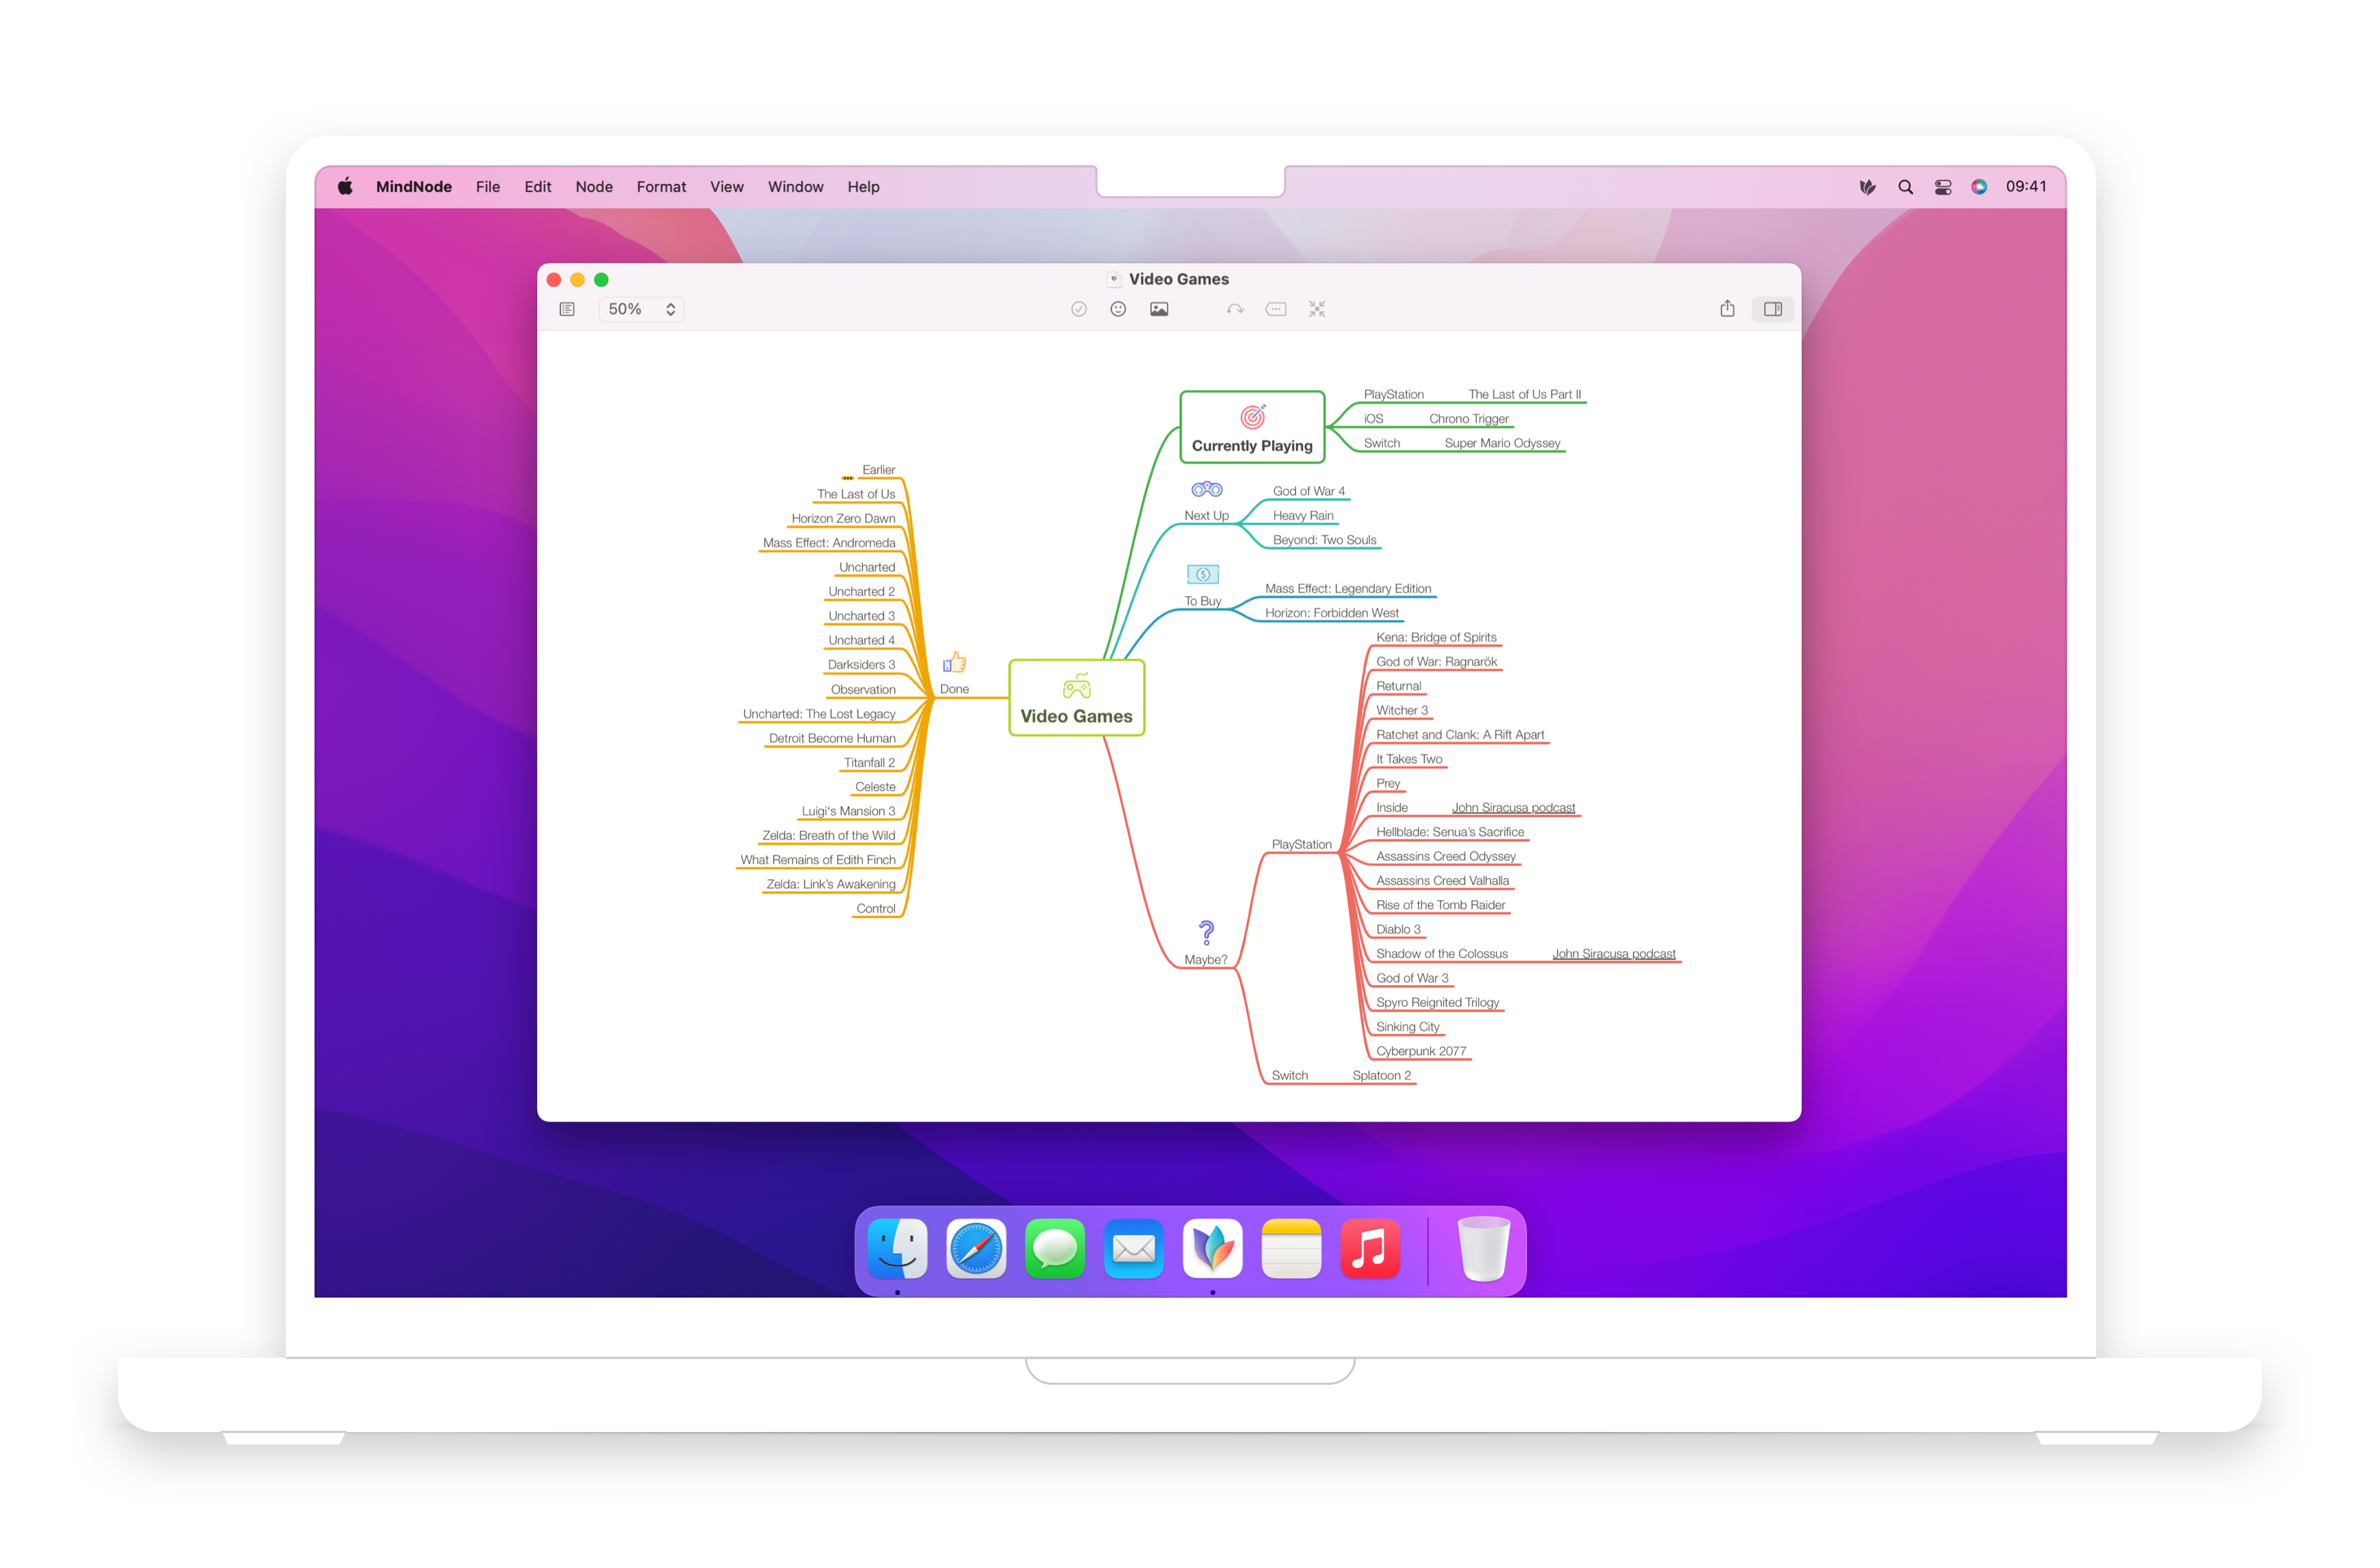
Task: Open Control Center in menu bar
Action: [x=1943, y=187]
